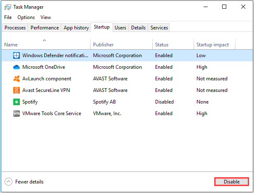The image size is (254, 193).
Task: Click Microsoft Corporation publisher in OneDrive row
Action: pos(117,67)
